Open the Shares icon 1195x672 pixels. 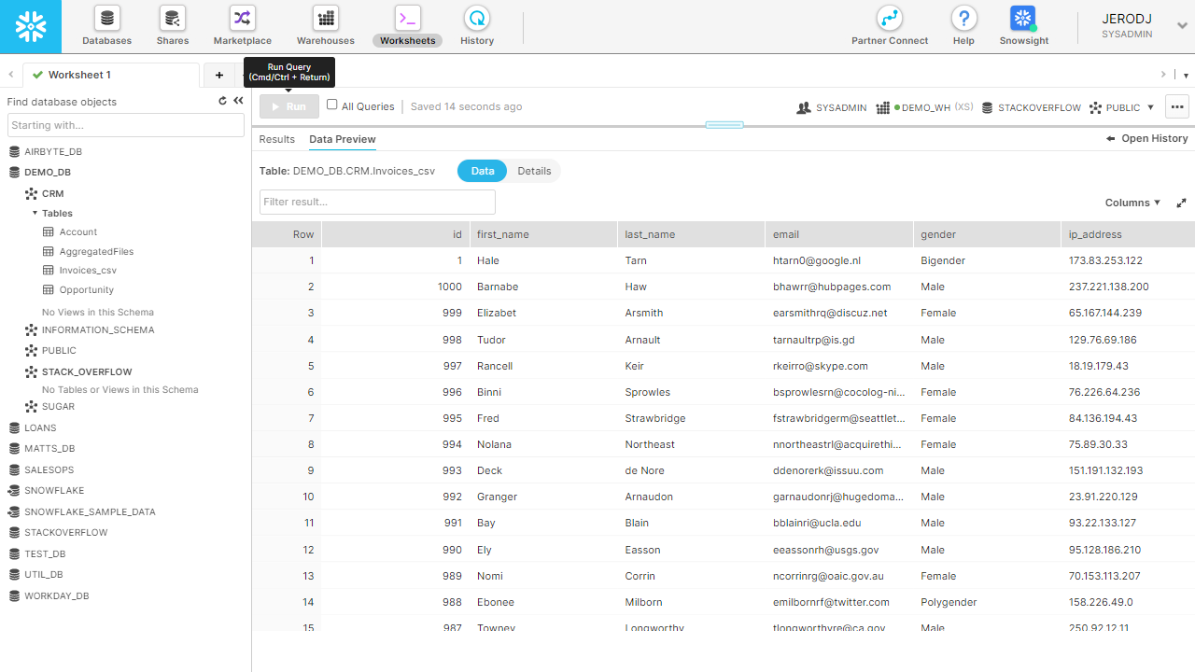173,19
